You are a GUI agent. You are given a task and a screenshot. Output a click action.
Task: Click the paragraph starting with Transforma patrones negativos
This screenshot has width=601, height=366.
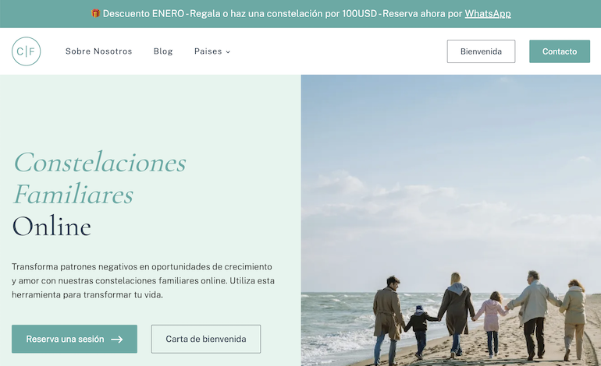pyautogui.click(x=143, y=280)
